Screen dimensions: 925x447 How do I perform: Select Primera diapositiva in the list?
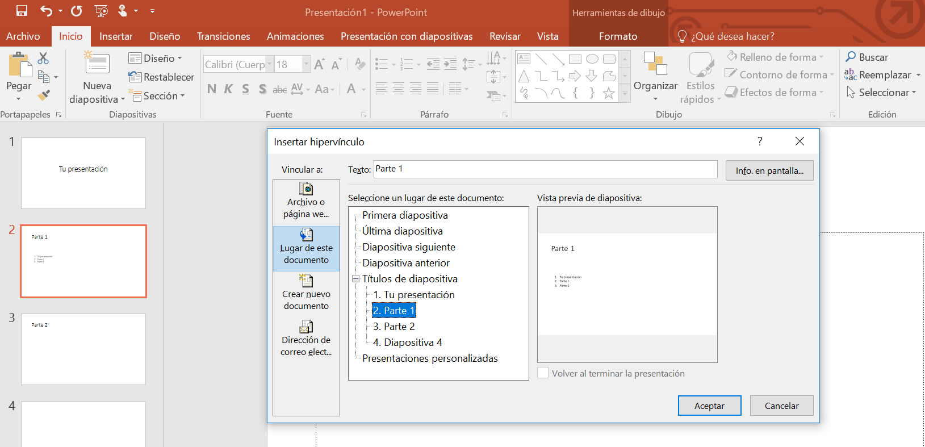pos(405,215)
